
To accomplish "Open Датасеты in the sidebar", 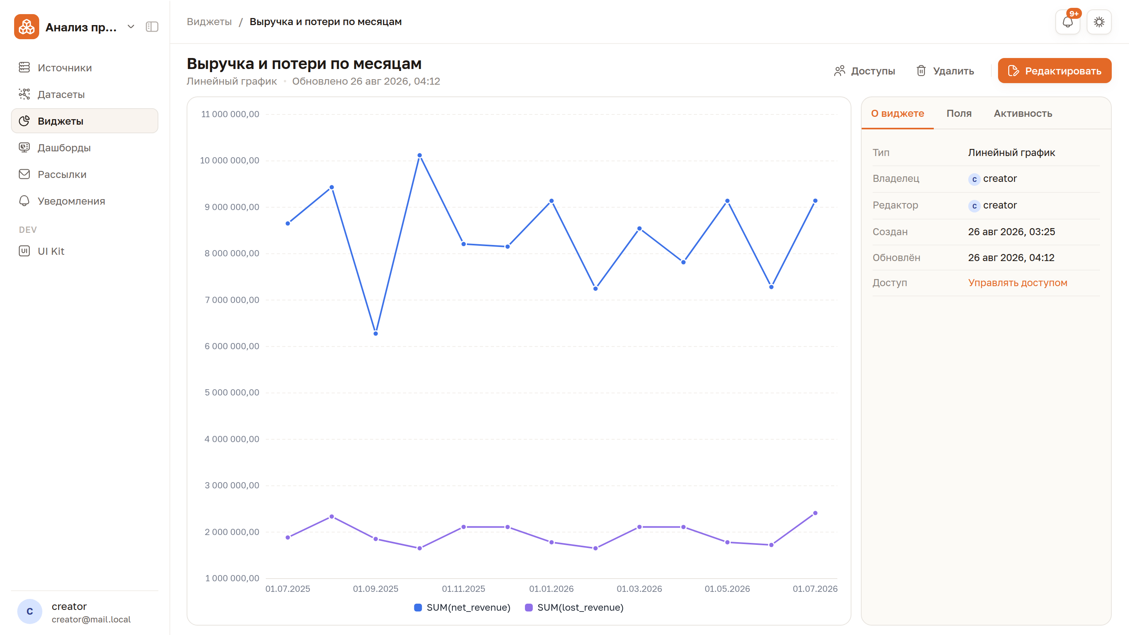I will pos(85,94).
